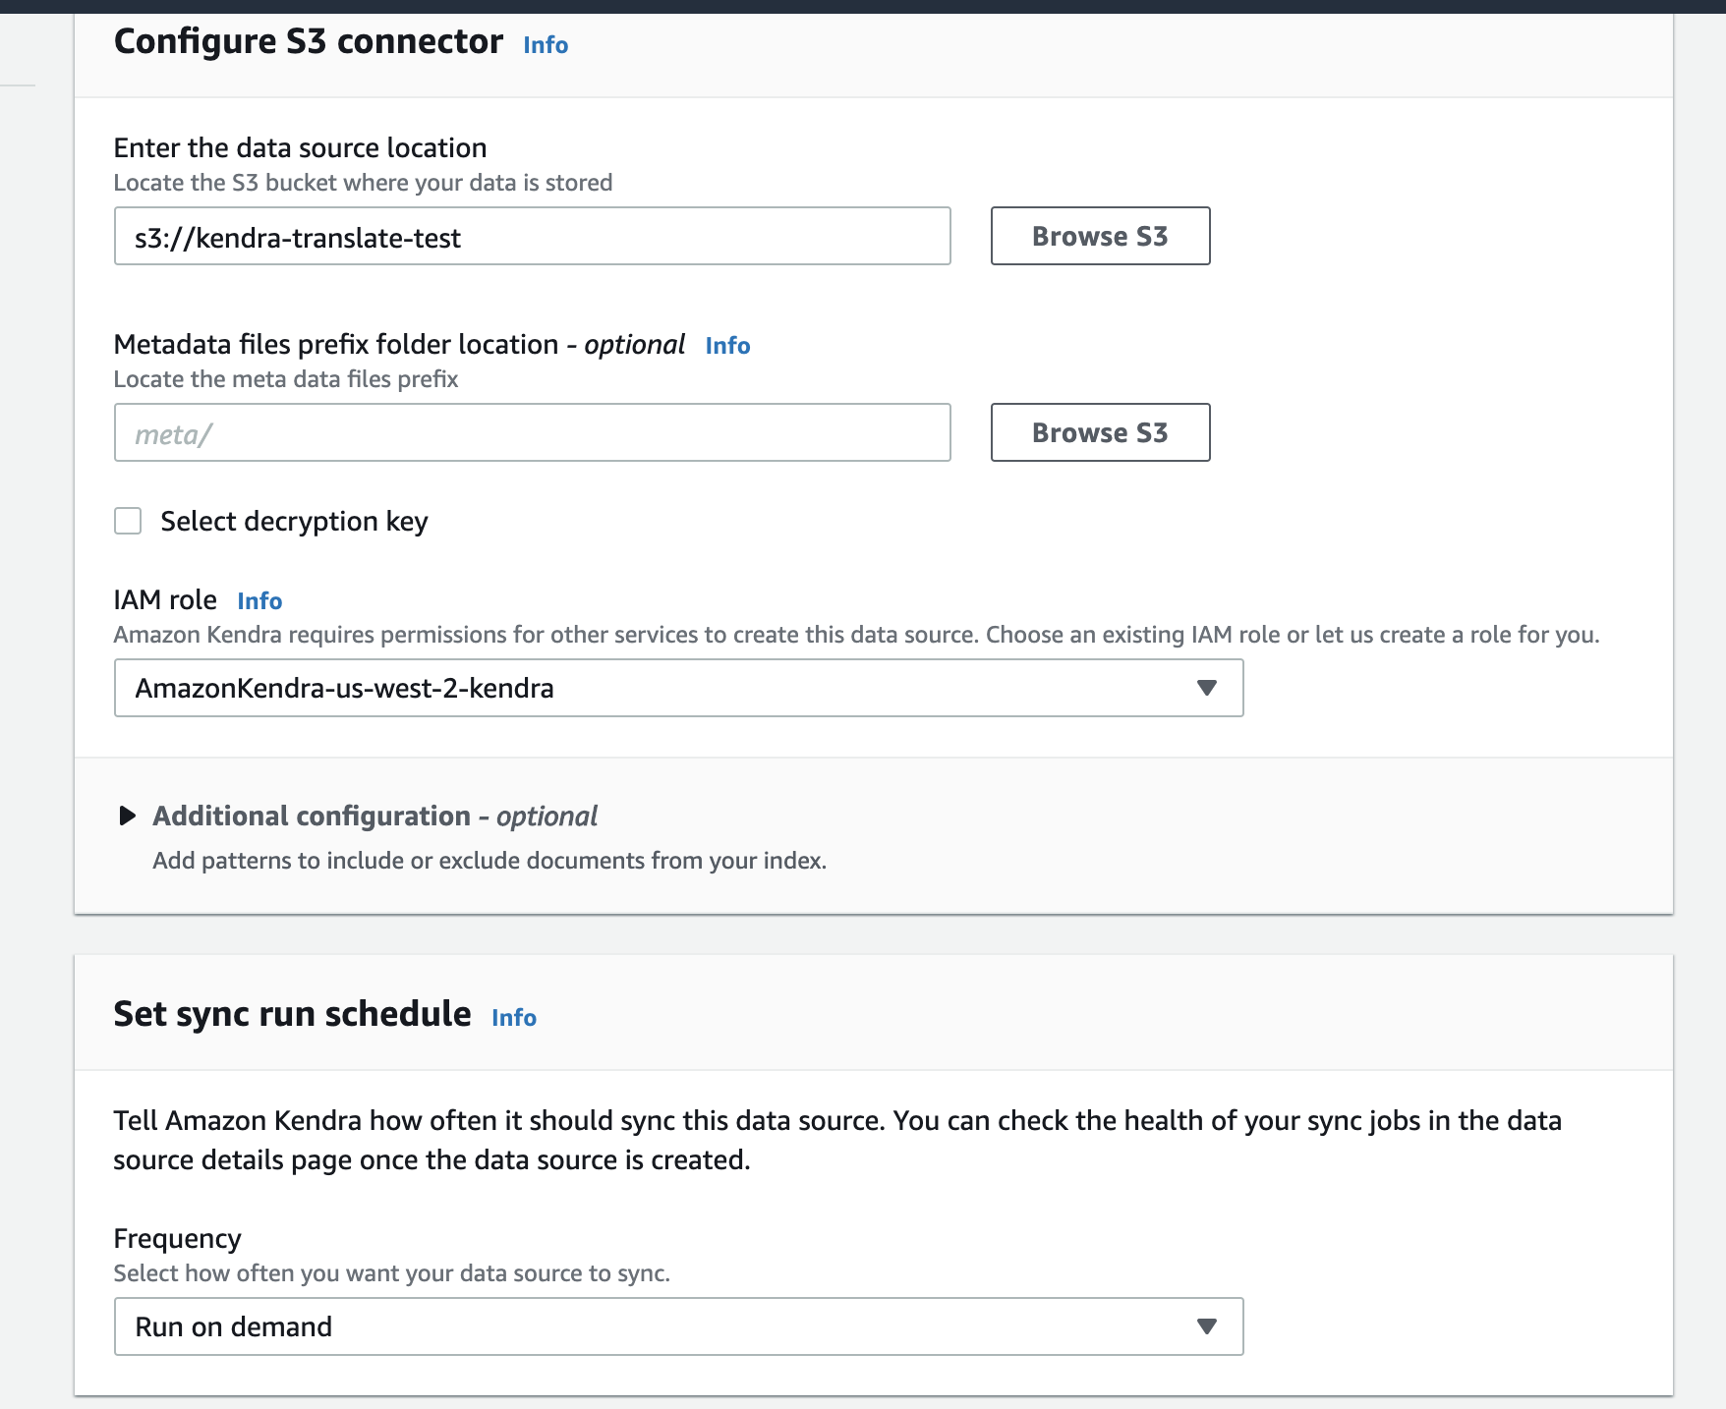Viewport: 1726px width, 1409px height.
Task: Open Info link beside Set sync run schedule
Action: [514, 1018]
